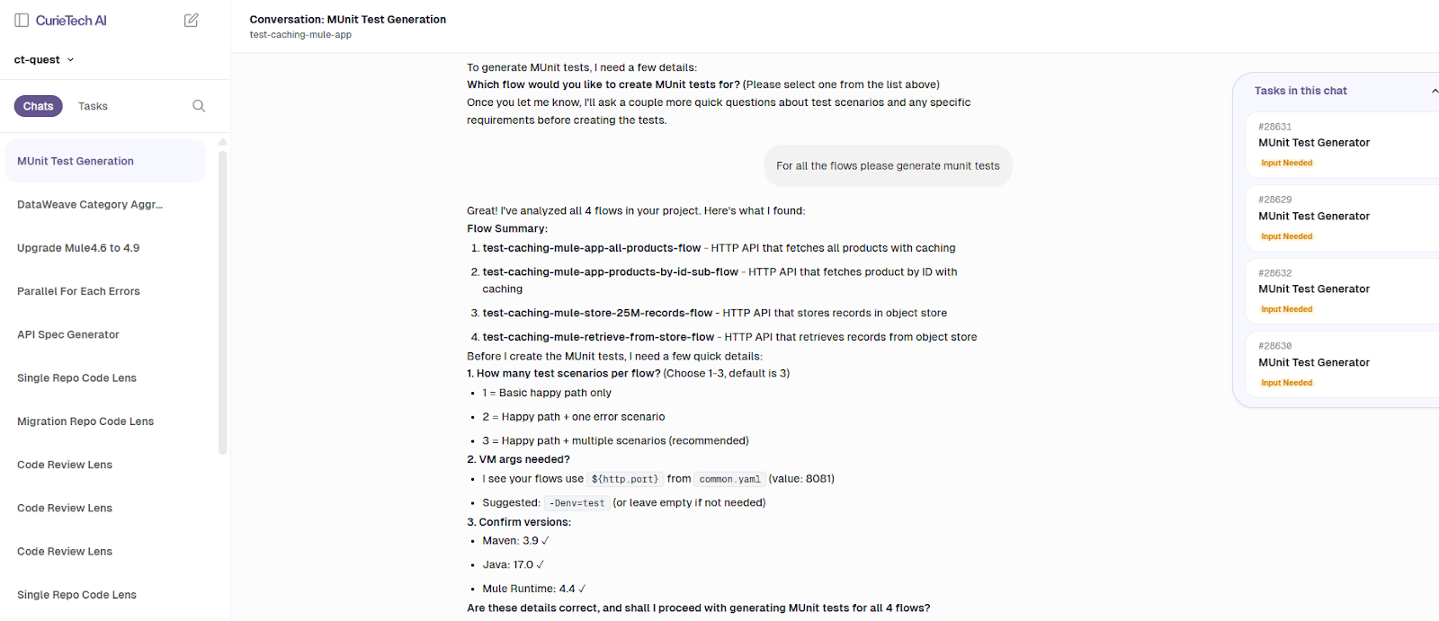The image size is (1439, 621).
Task: Open search with the magnifier icon
Action: (198, 105)
